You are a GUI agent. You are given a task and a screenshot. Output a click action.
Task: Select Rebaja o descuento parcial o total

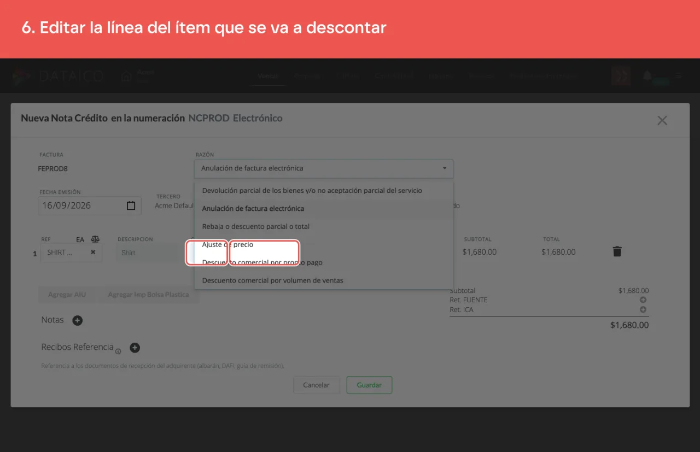tap(324, 227)
